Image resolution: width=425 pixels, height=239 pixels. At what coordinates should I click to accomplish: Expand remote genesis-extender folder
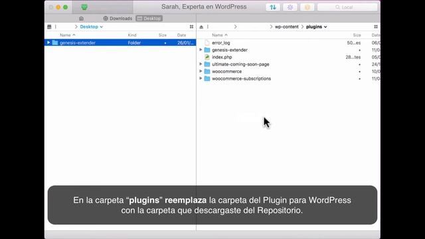(201, 50)
